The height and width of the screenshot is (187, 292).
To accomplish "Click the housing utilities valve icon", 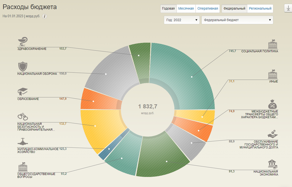I will (23, 142).
